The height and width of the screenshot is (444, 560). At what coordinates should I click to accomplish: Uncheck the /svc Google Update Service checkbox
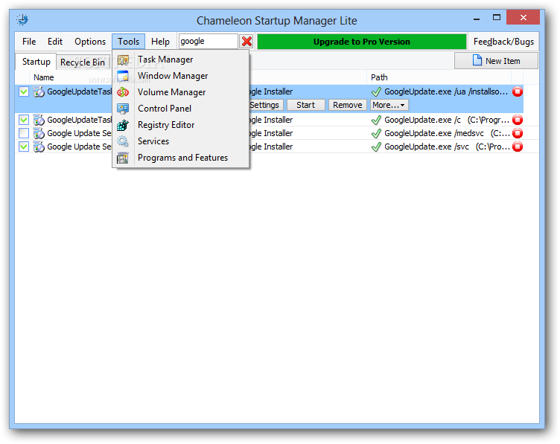pos(24,147)
